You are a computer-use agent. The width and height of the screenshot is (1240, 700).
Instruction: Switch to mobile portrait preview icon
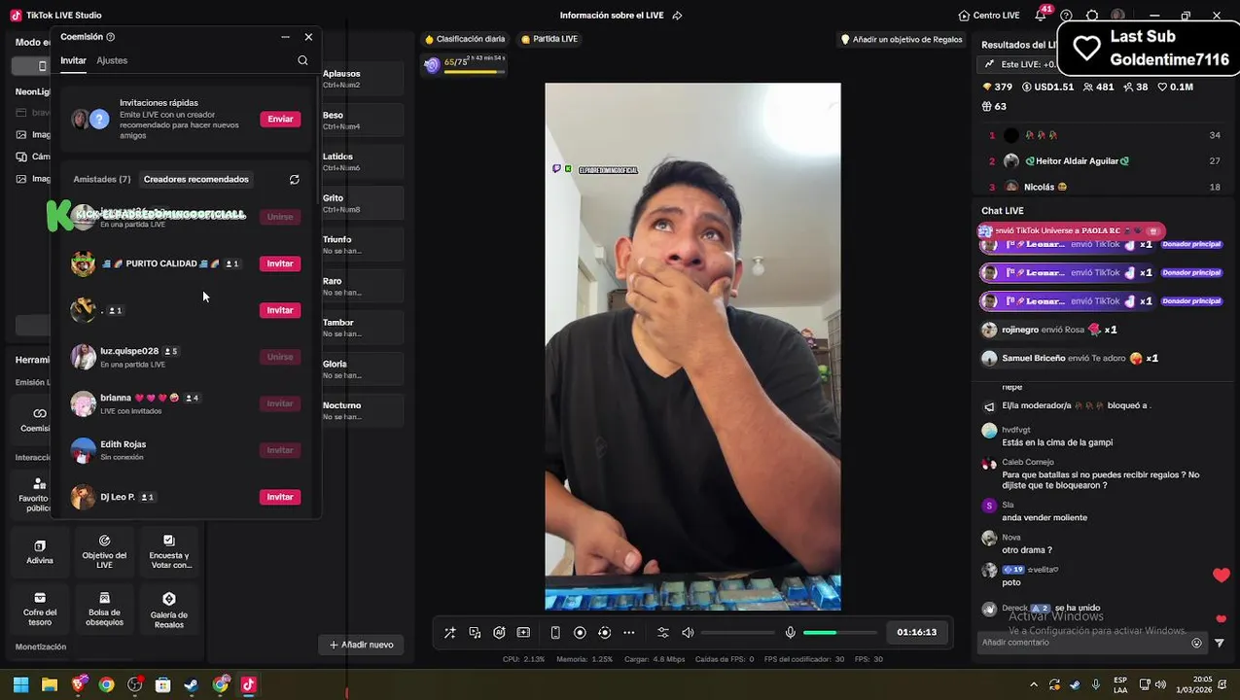coord(555,632)
